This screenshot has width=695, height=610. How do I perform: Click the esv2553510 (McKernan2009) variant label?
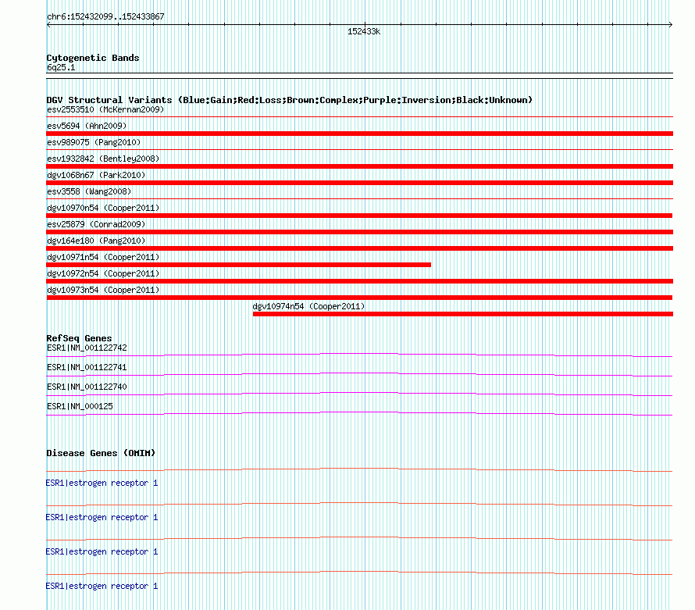point(105,109)
